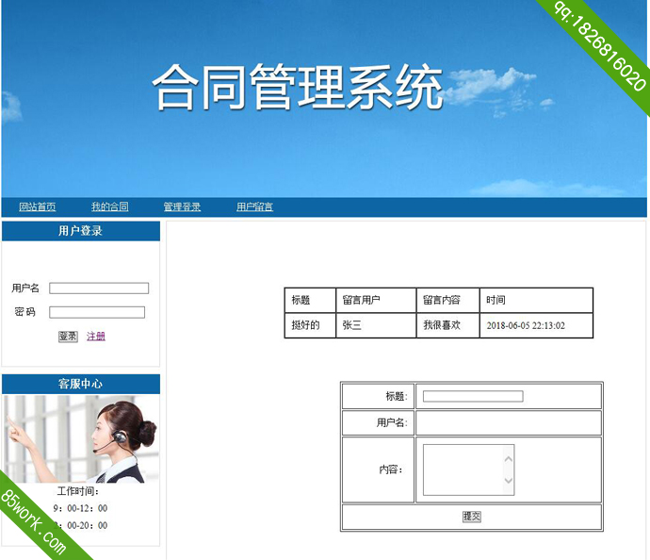This screenshot has height=560, width=650.
Task: Select the 2018-06-05 22:13:02 time cell
Action: [x=536, y=325]
